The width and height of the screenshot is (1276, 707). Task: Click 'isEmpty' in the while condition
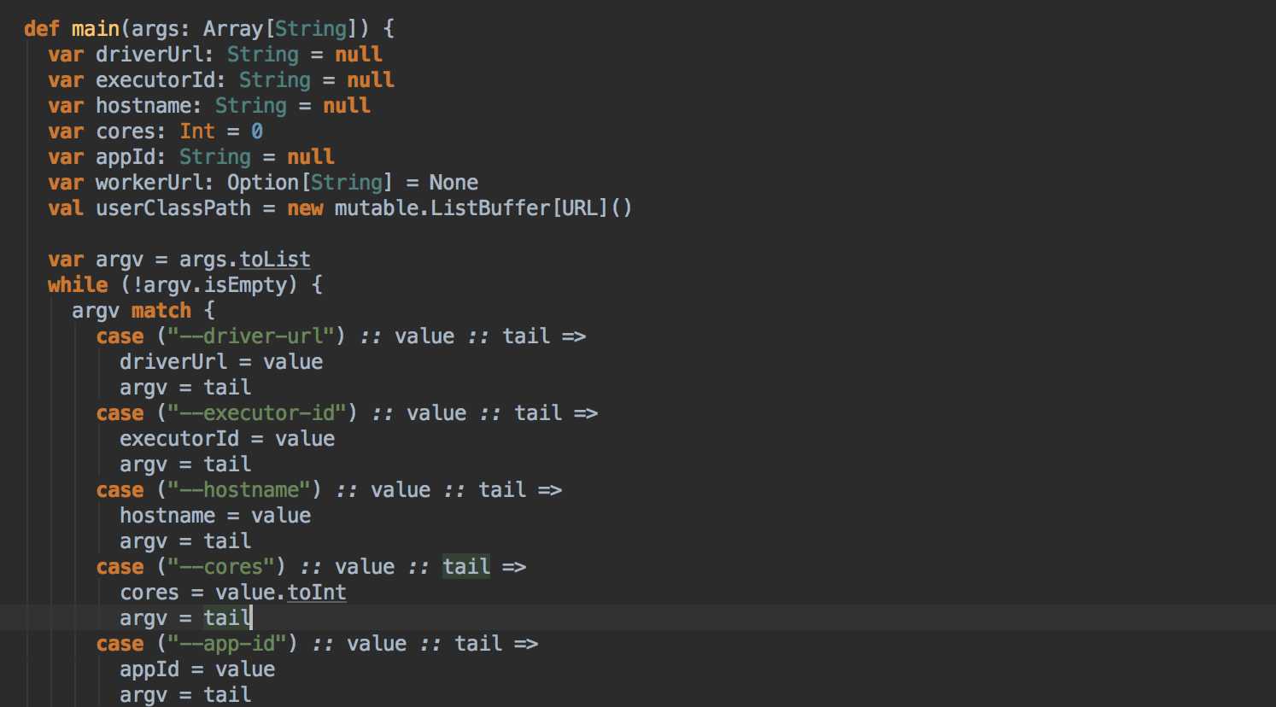tap(244, 285)
